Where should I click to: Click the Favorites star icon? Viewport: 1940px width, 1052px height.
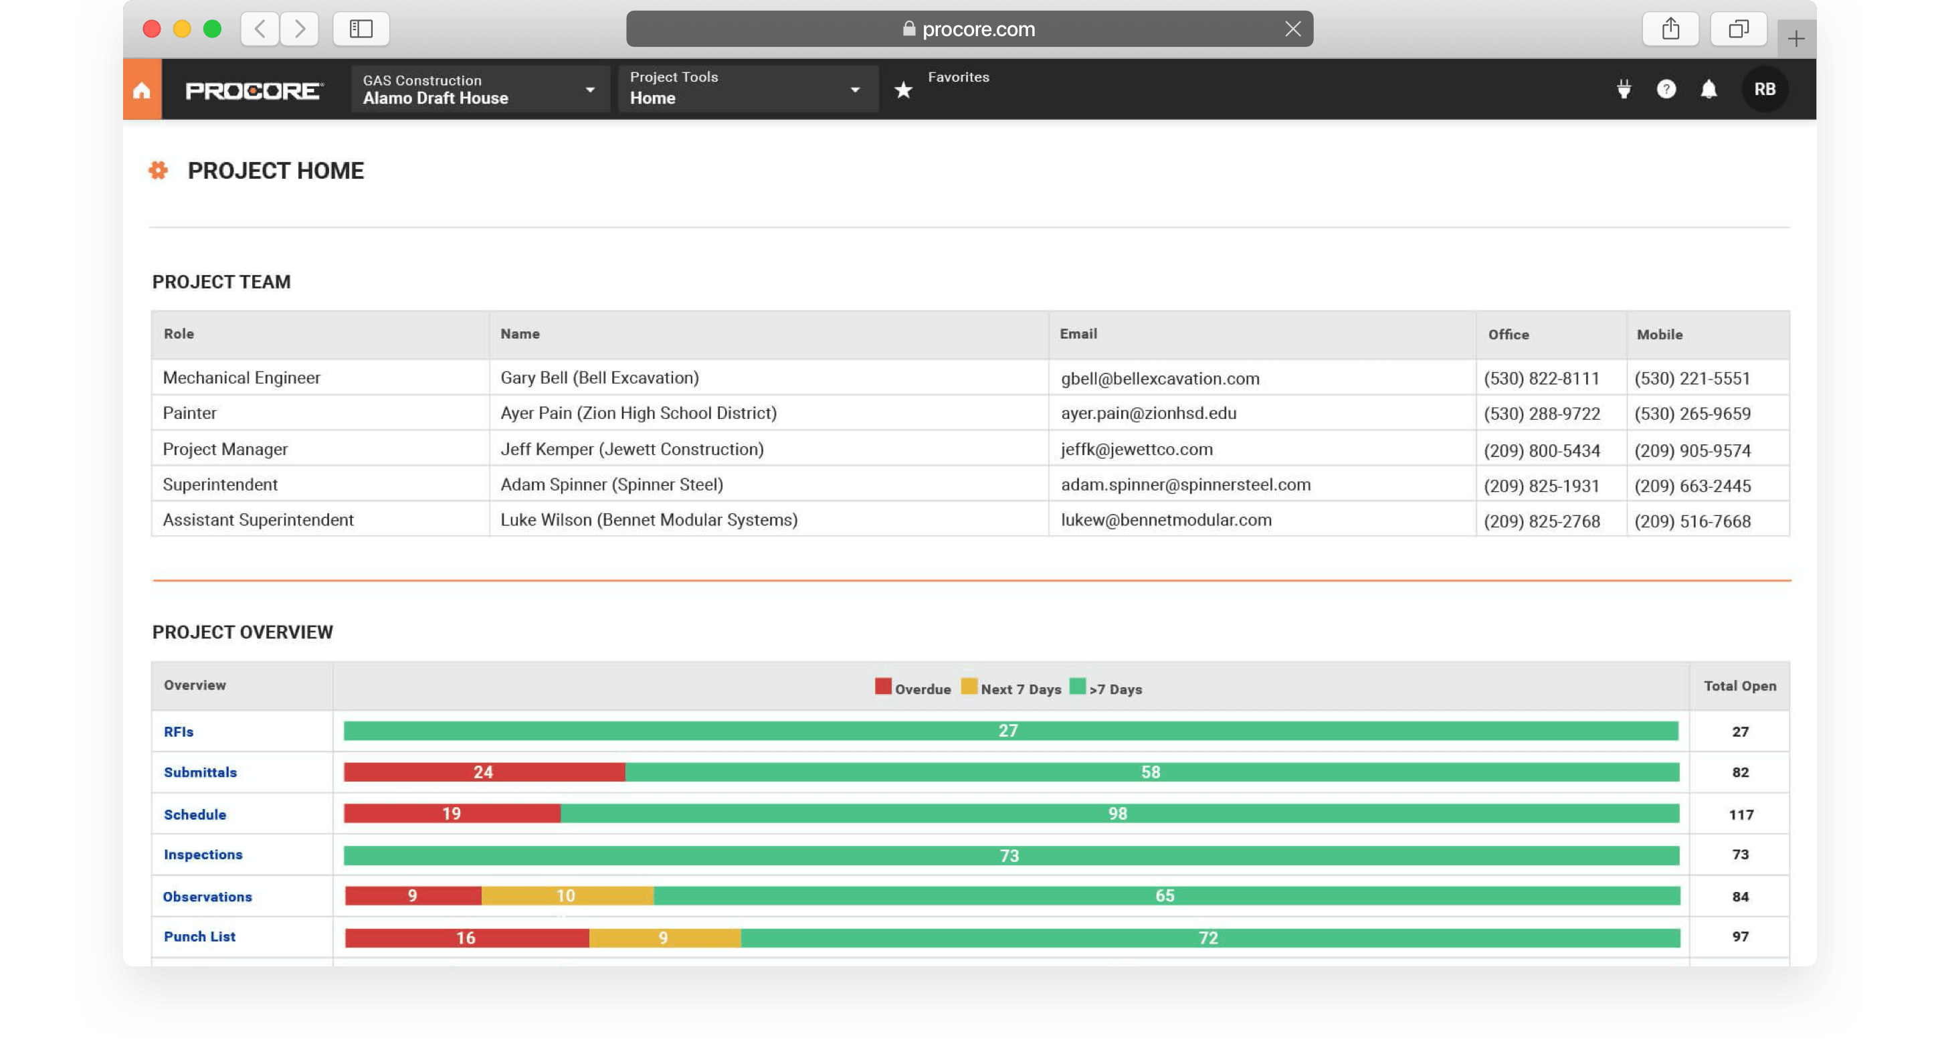(x=903, y=90)
